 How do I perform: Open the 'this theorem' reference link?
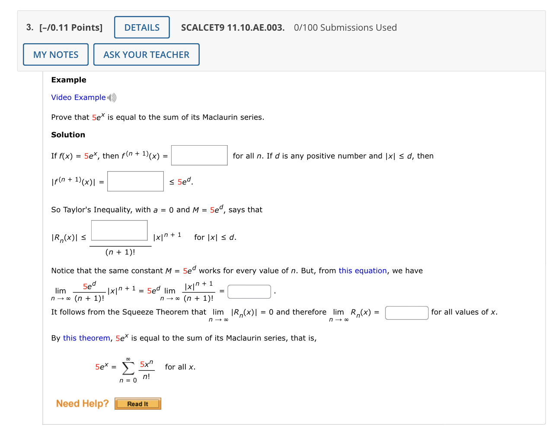(x=86, y=338)
